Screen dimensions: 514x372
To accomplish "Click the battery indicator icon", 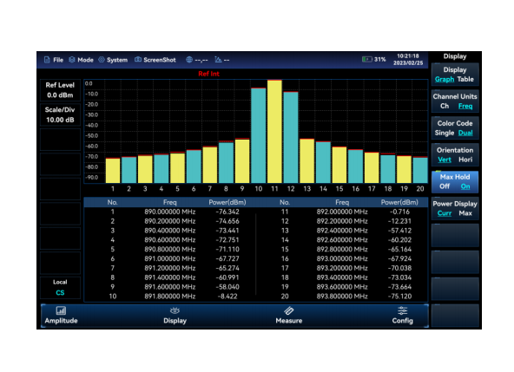I will coord(367,59).
